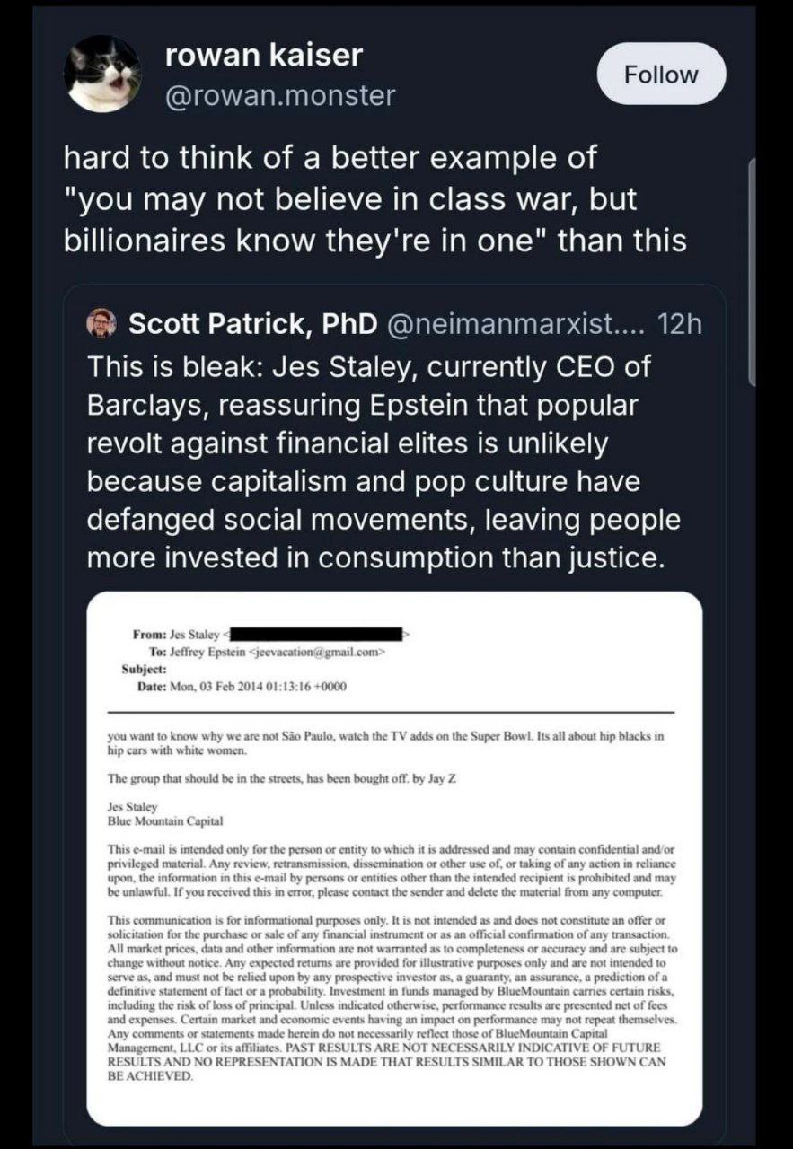
Task: Click the main post text about class war
Action: pyautogui.click(x=375, y=199)
